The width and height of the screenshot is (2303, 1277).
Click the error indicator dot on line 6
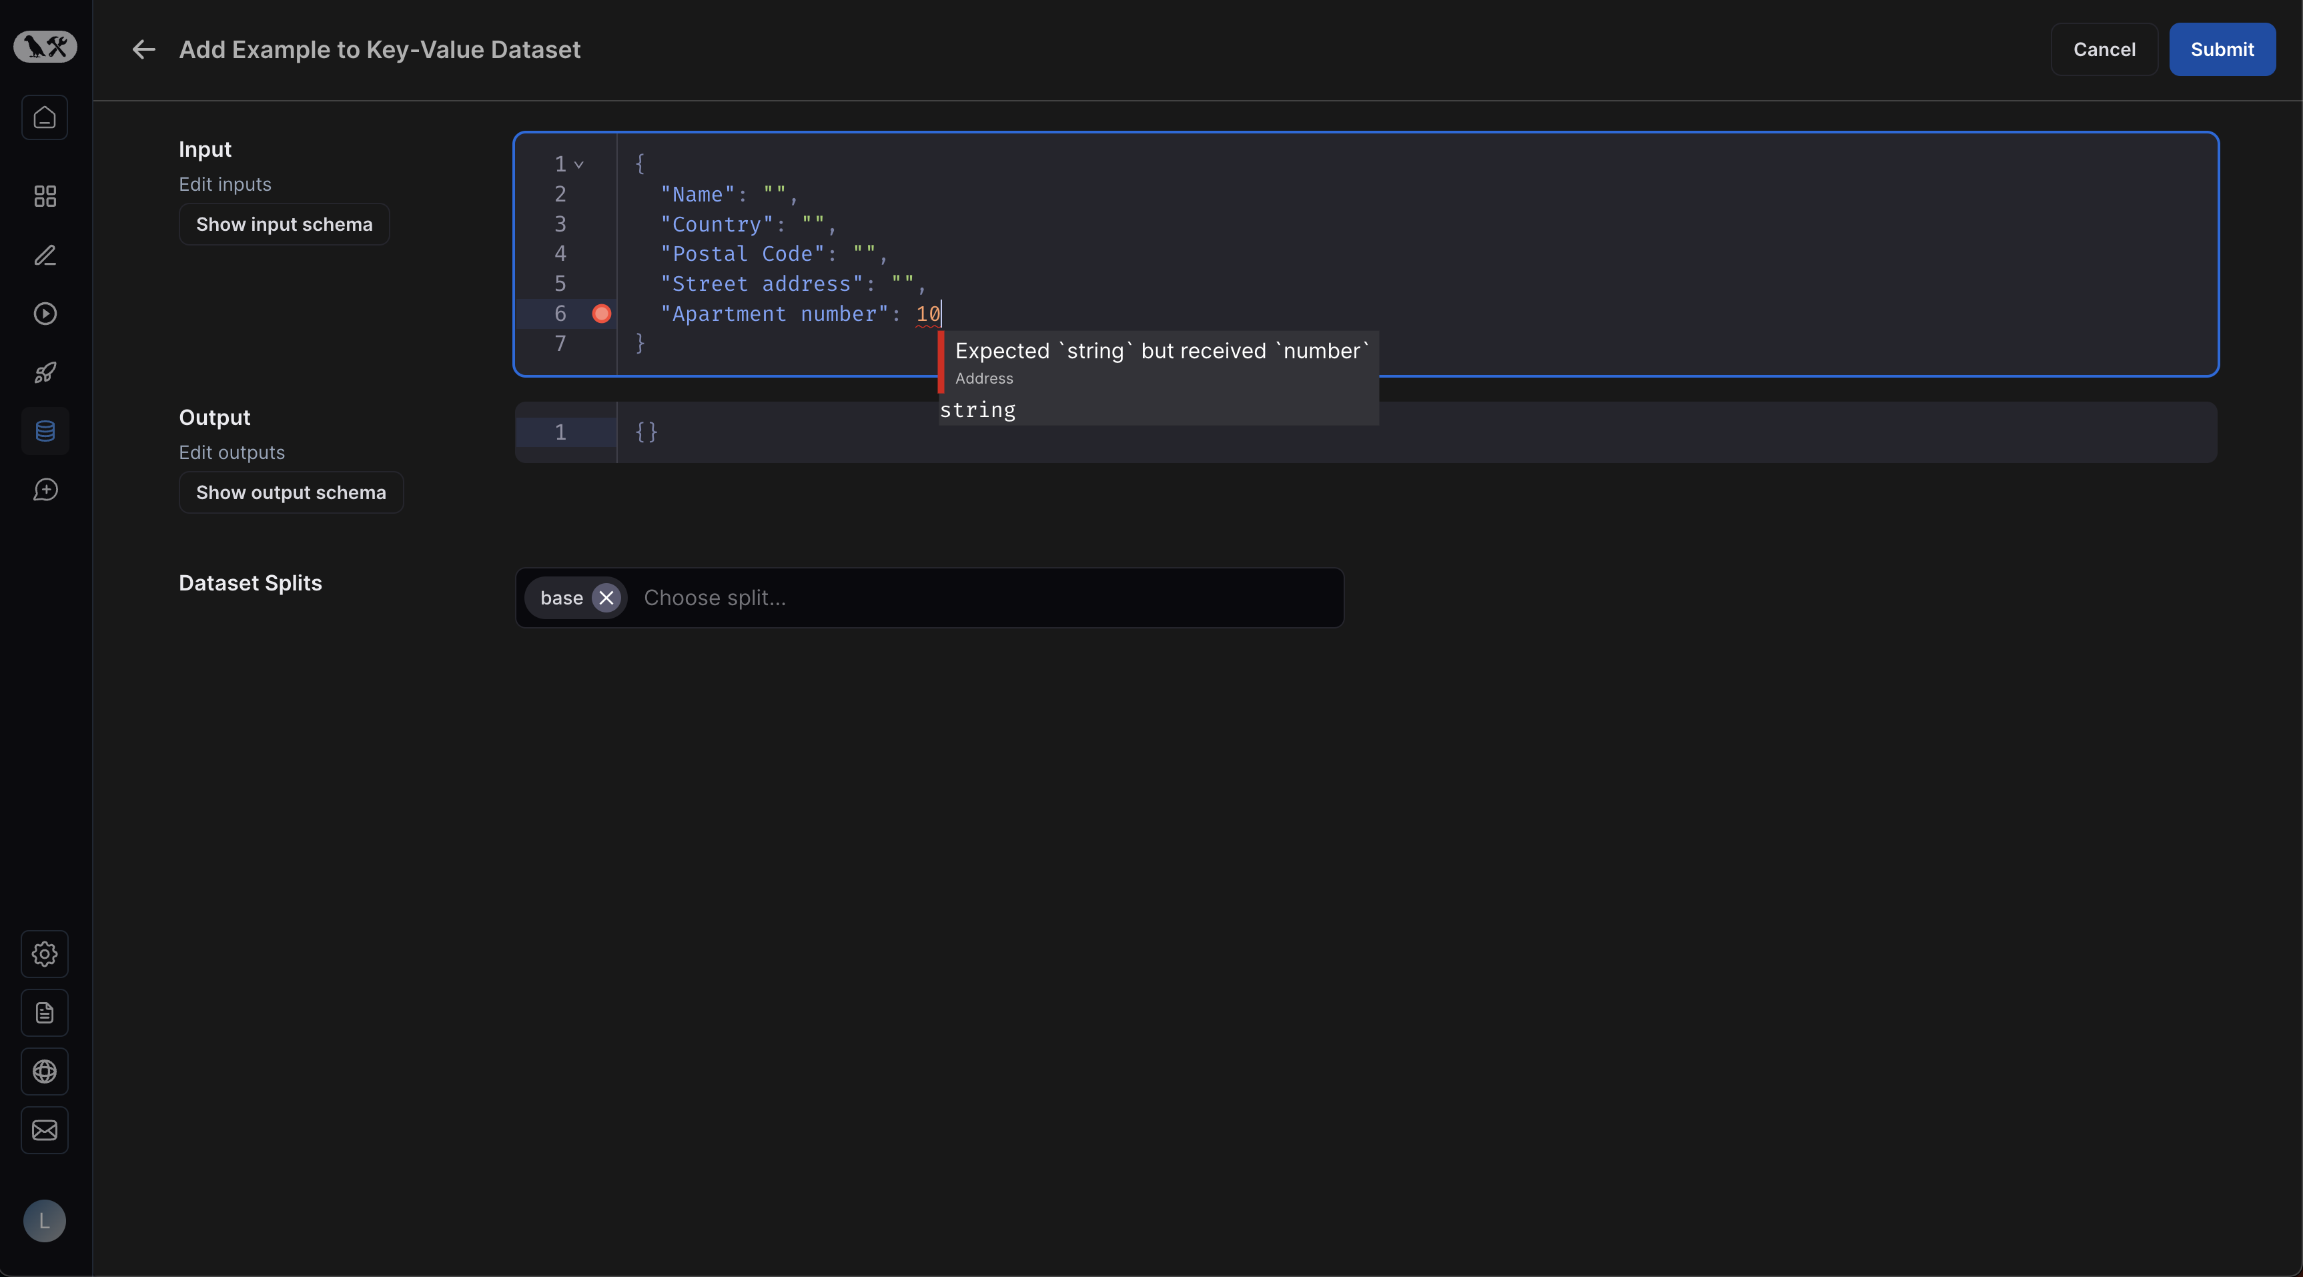click(599, 313)
